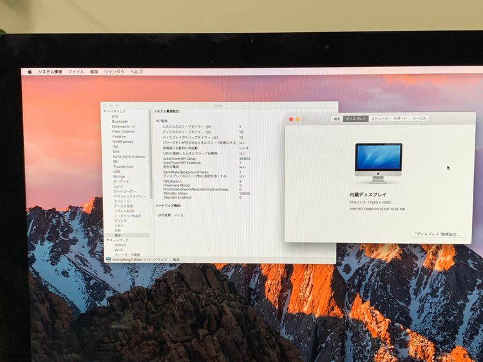This screenshot has height=362, width=483.
Task: Select USB in the sidebar
Action: tap(117, 172)
